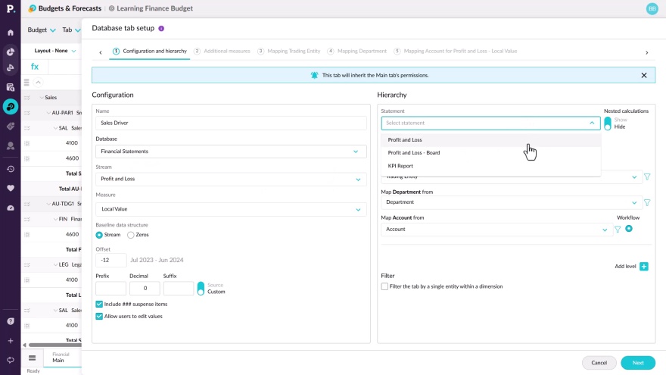Screen dimensions: 666x375
Task: Click the horizontal scrollbar under the sheet
Action: 54,345
